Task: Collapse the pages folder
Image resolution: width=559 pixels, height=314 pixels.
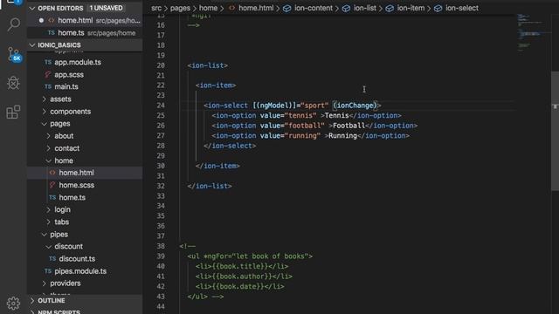Action: [x=45, y=124]
